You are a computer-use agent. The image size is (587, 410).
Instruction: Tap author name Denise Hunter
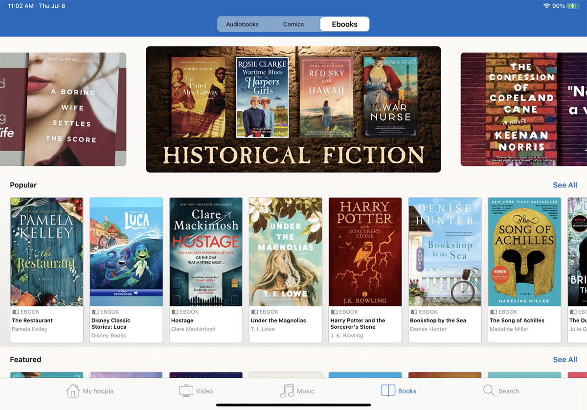429,329
